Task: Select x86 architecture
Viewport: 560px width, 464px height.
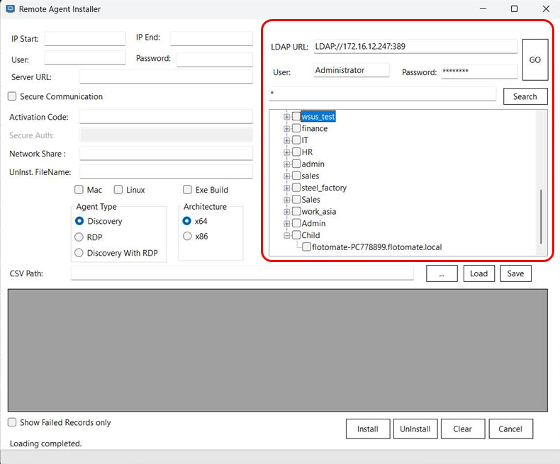Action: 188,237
